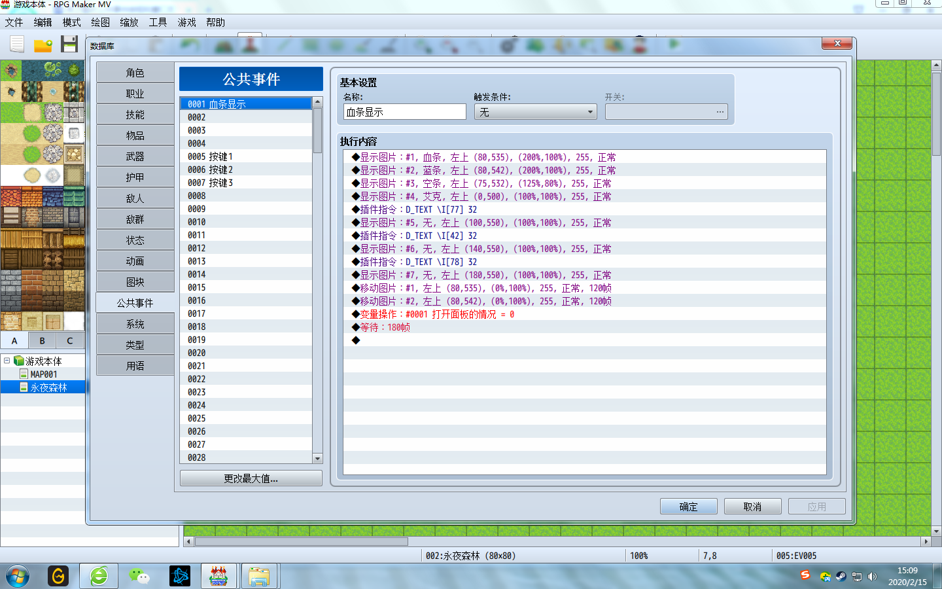Viewport: 942px width, 589px height.
Task: Click the 更改最大值 button
Action: point(251,478)
